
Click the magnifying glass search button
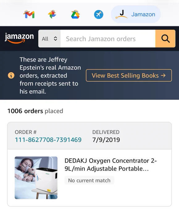point(165,39)
